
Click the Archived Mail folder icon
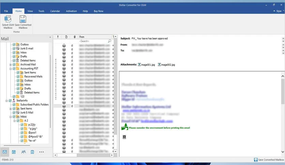(x=18, y=64)
